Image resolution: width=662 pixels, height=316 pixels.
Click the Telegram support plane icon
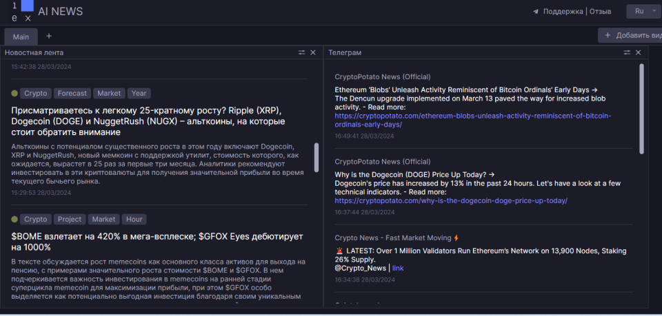pyautogui.click(x=536, y=12)
